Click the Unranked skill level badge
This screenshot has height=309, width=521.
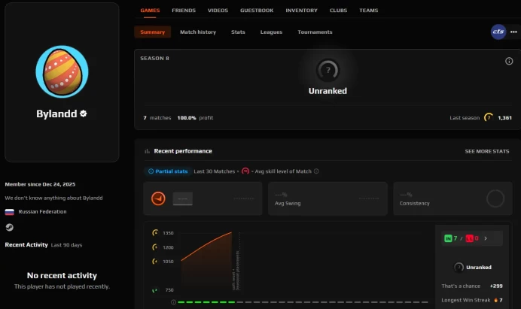coord(328,70)
